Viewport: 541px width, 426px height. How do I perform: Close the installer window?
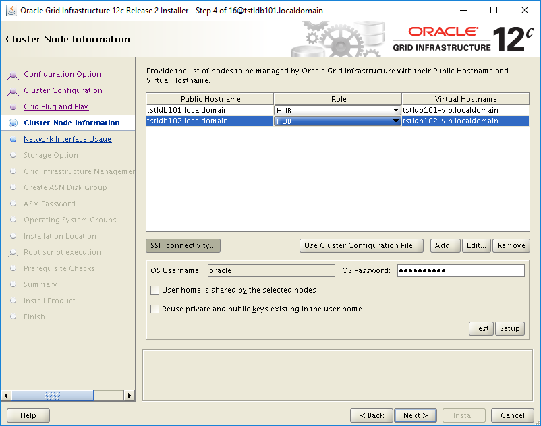pos(525,10)
